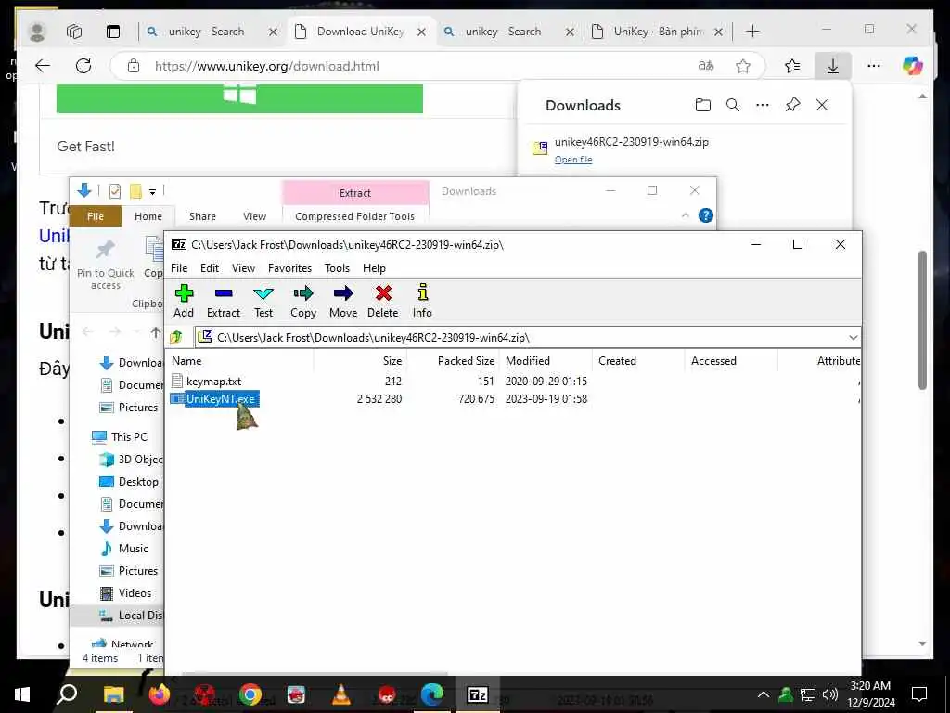Select Music in Explorer navigation
This screenshot has width=950, height=713.
134,549
